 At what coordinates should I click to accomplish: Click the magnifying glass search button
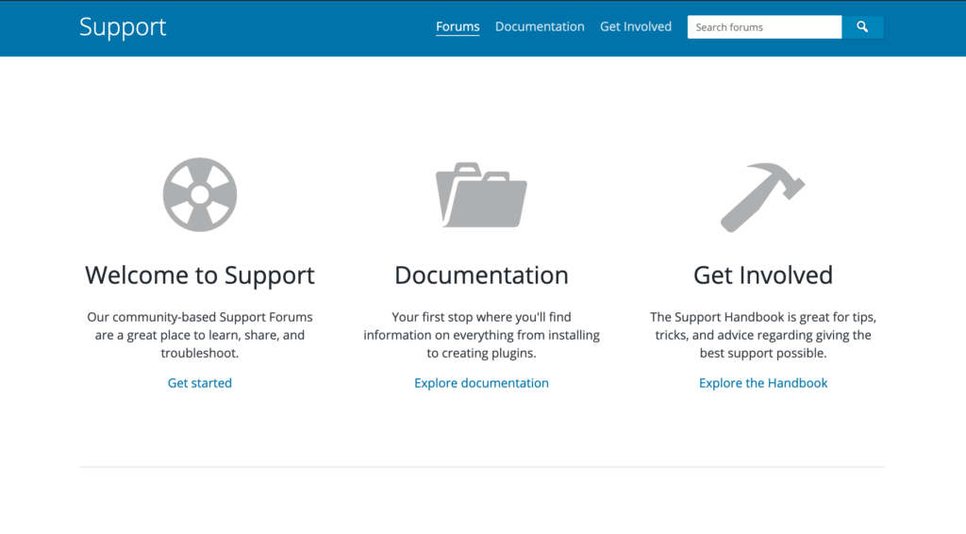pyautogui.click(x=862, y=27)
